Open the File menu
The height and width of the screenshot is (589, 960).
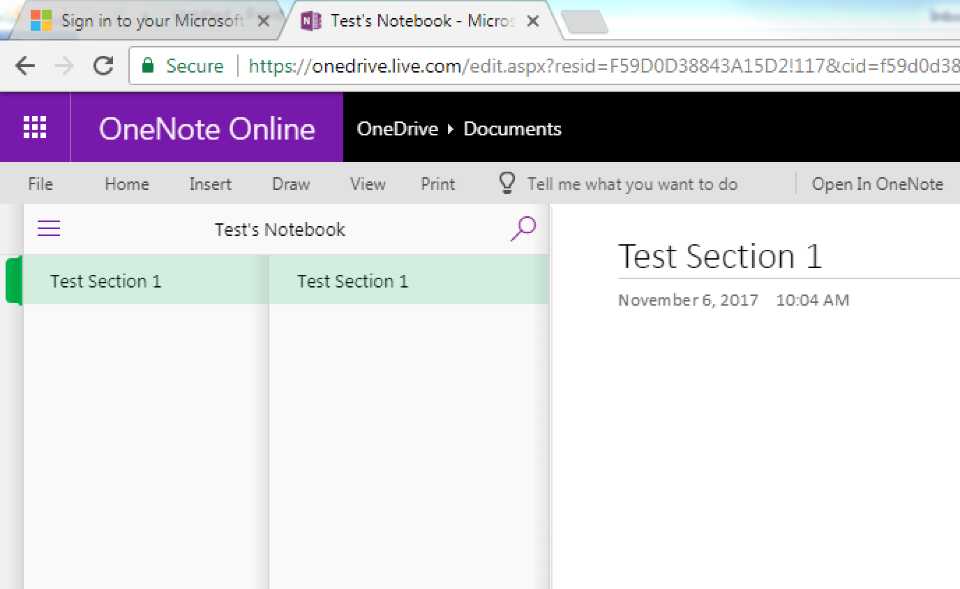[x=40, y=184]
